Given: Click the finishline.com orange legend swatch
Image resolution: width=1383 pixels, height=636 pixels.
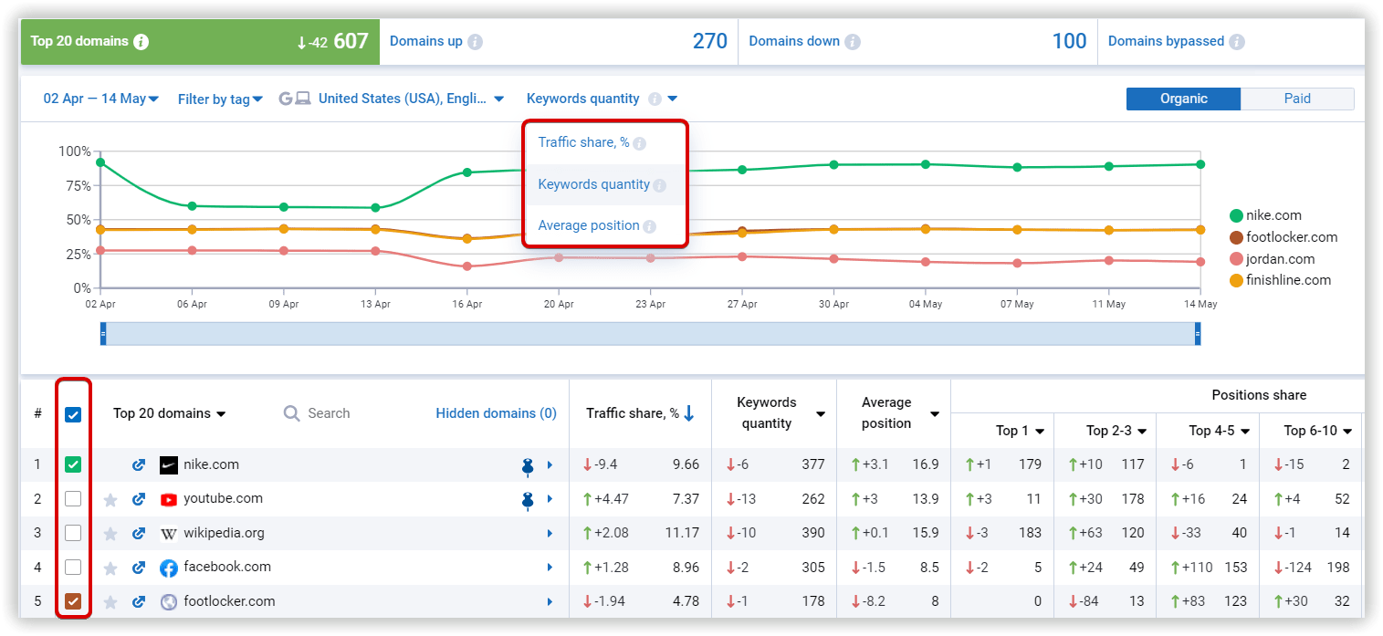Looking at the screenshot, I should click(1237, 280).
